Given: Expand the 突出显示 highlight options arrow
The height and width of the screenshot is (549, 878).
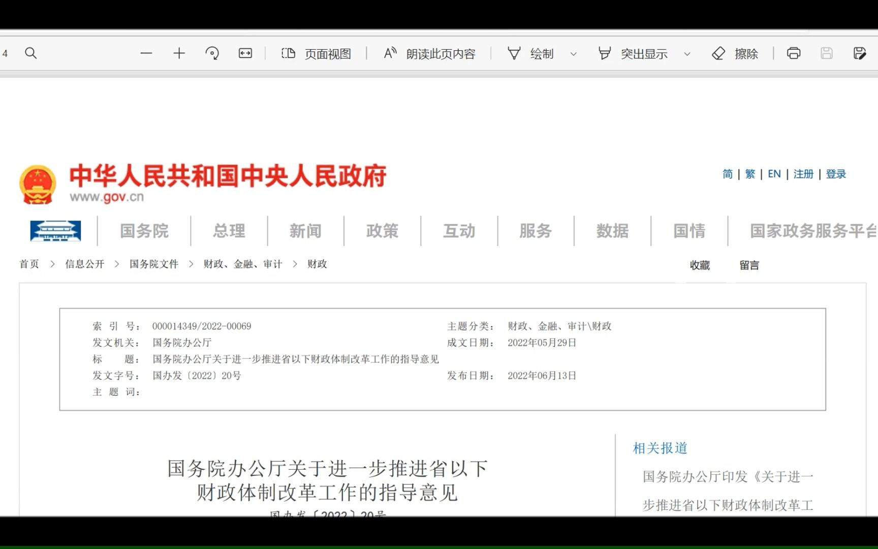Looking at the screenshot, I should pyautogui.click(x=687, y=54).
